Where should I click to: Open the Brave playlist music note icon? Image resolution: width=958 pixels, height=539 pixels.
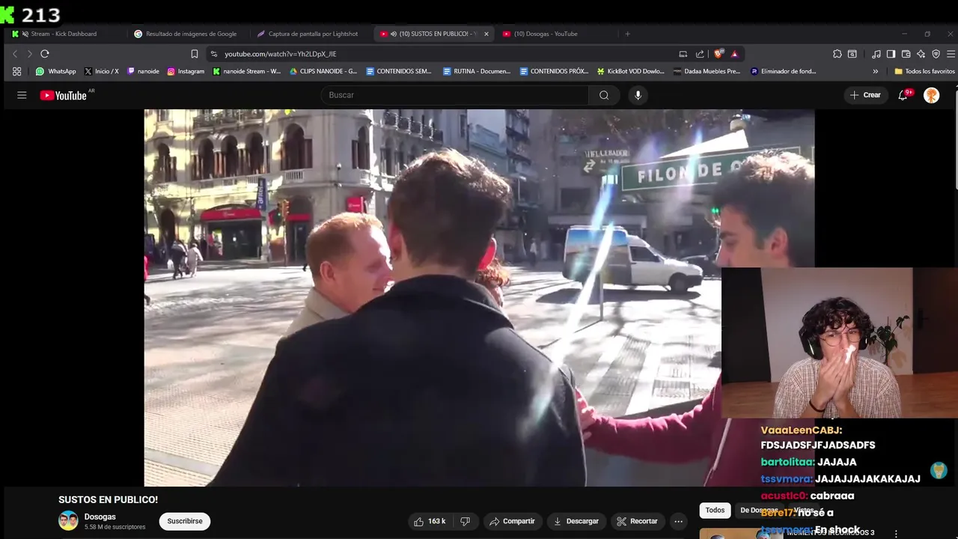[876, 54]
